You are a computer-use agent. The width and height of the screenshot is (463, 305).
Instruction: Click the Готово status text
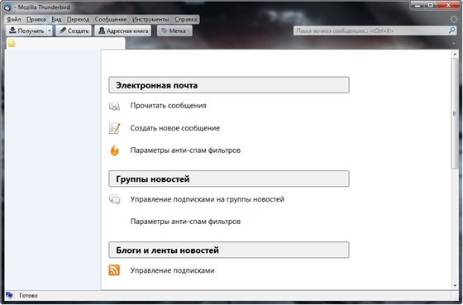[x=28, y=296]
